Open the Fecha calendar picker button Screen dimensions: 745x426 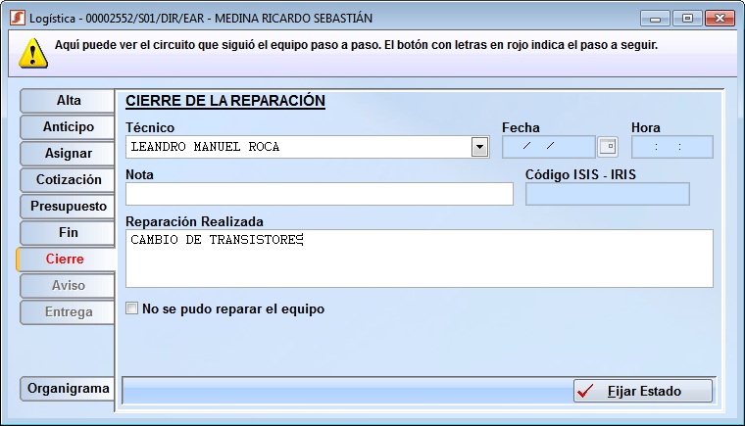point(609,147)
